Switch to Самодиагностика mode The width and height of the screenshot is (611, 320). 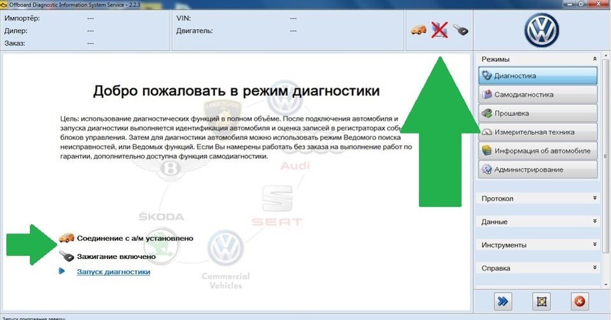(537, 94)
